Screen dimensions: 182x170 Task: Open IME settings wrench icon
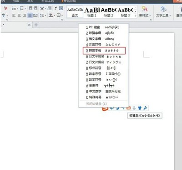pos(145,108)
